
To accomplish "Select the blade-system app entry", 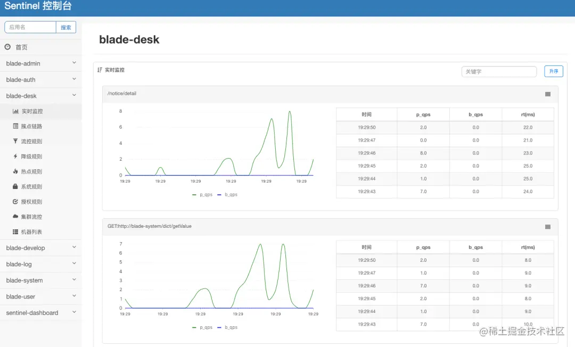I will coord(40,280).
